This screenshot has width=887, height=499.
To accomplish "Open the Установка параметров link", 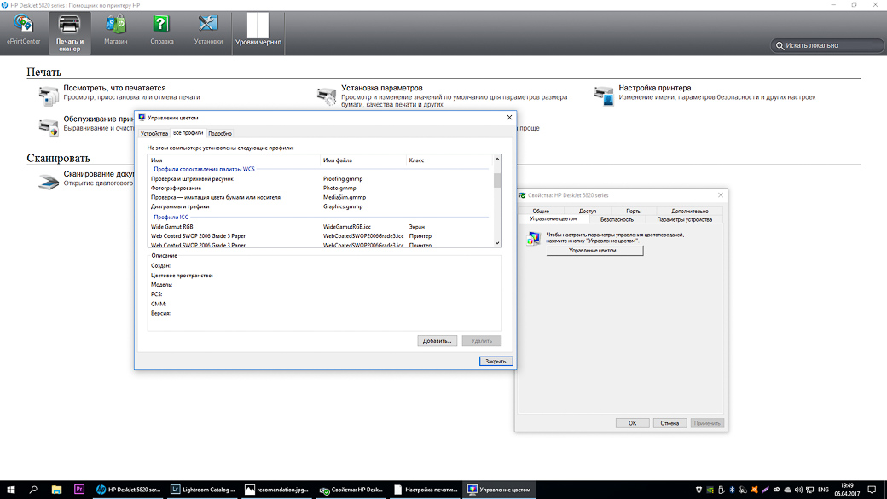I will click(x=382, y=88).
